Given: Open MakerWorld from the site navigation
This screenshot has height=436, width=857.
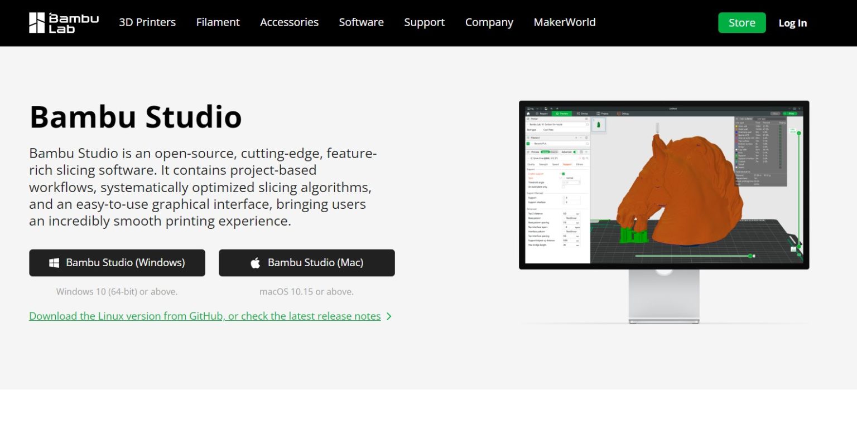Looking at the screenshot, I should 565,22.
